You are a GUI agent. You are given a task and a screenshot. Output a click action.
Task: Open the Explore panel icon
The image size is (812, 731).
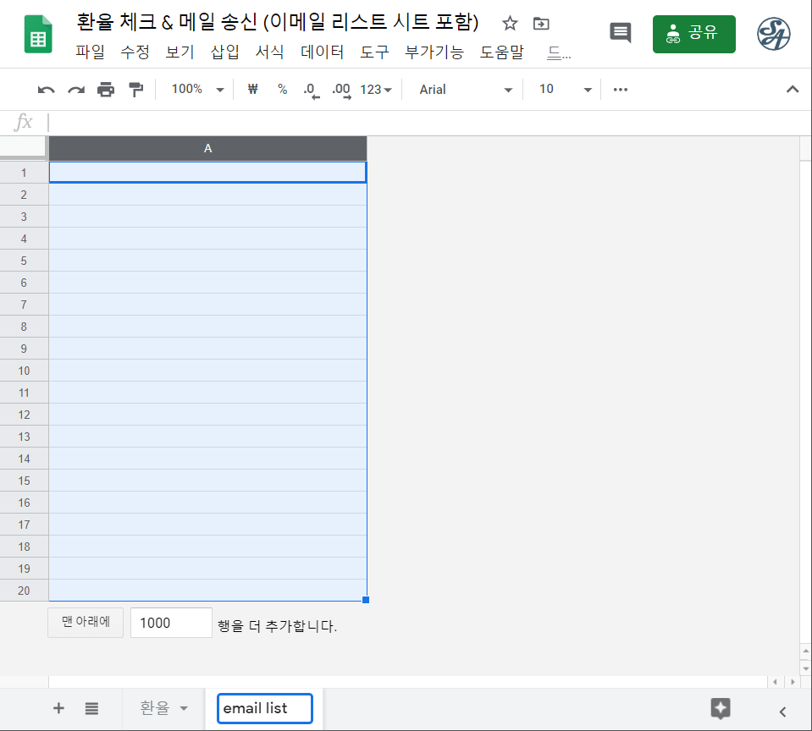722,708
